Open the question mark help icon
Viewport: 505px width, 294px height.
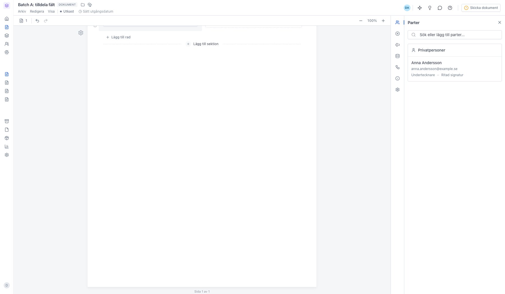450,8
